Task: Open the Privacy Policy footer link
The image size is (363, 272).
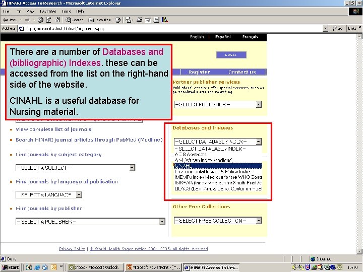Action: 72,249
